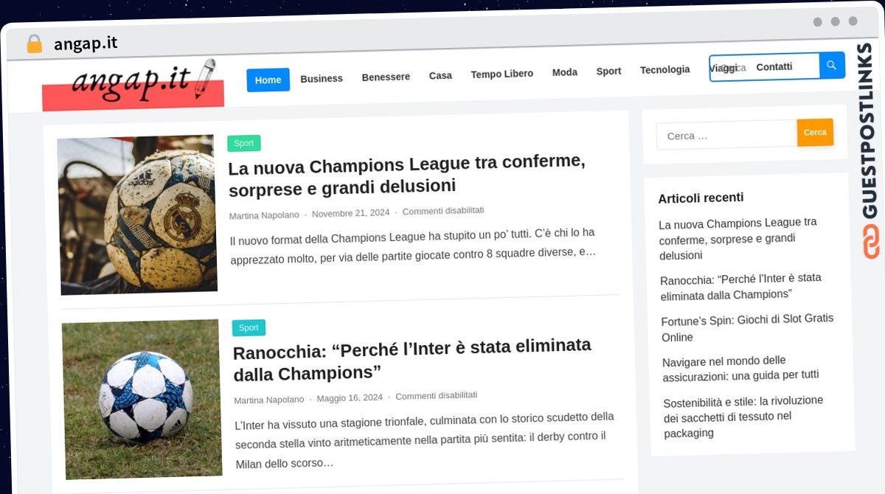Click author Martina Napolano on first post
This screenshot has height=494, width=885.
pos(264,215)
